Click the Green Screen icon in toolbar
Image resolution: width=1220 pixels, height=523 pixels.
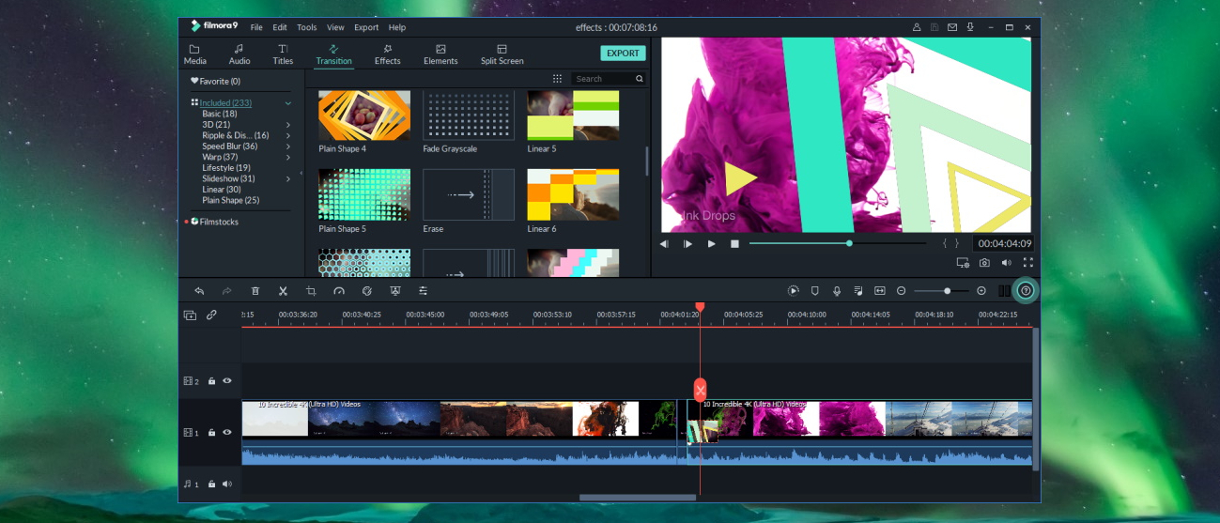click(395, 291)
